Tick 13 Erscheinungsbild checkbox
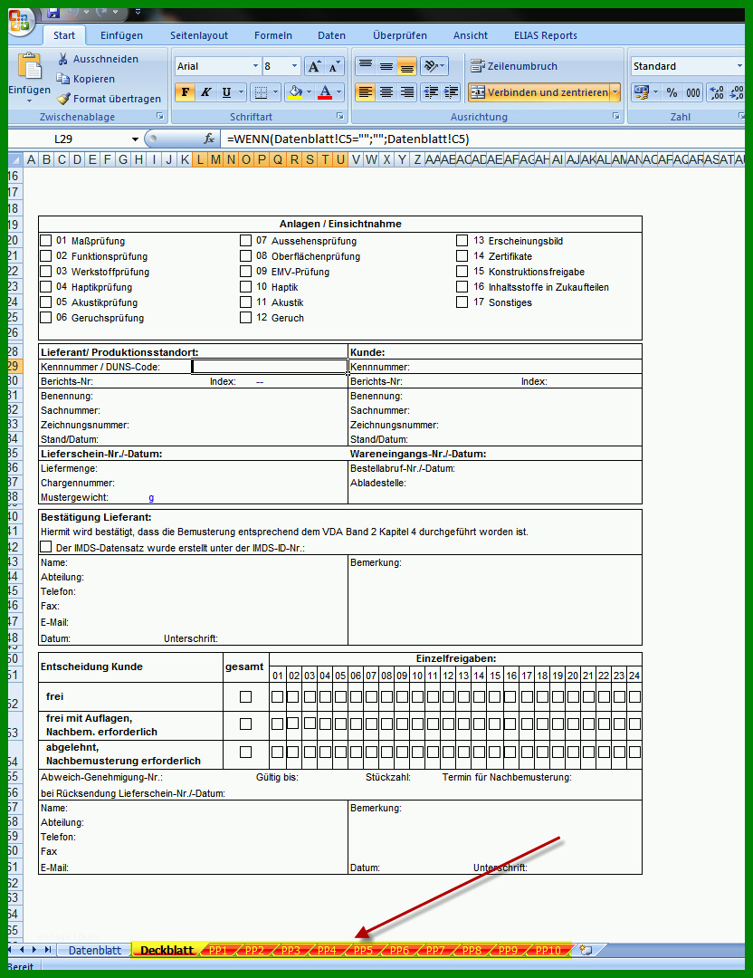753x978 pixels. tap(462, 240)
